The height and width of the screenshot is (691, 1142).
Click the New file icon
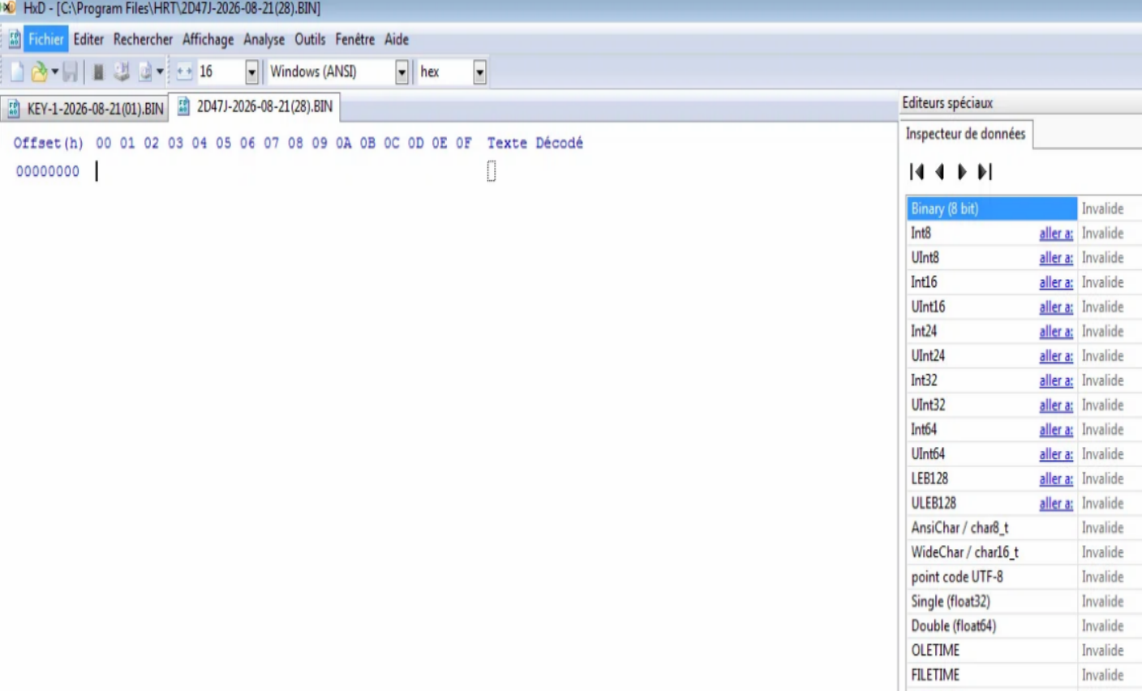coord(16,72)
